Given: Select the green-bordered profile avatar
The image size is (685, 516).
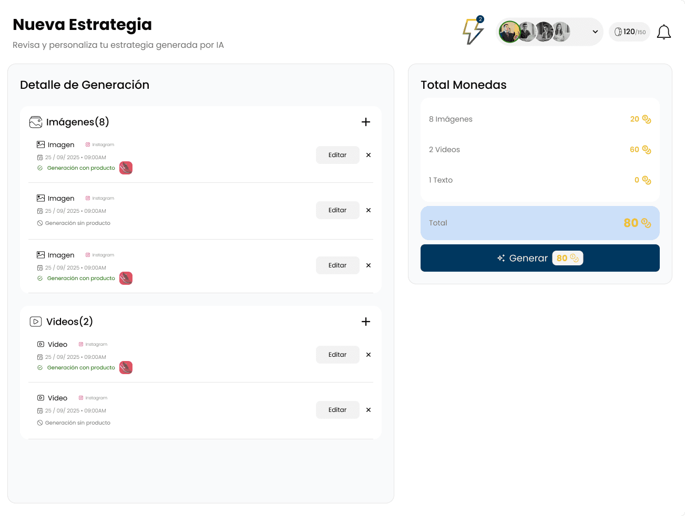Looking at the screenshot, I should click(x=509, y=32).
